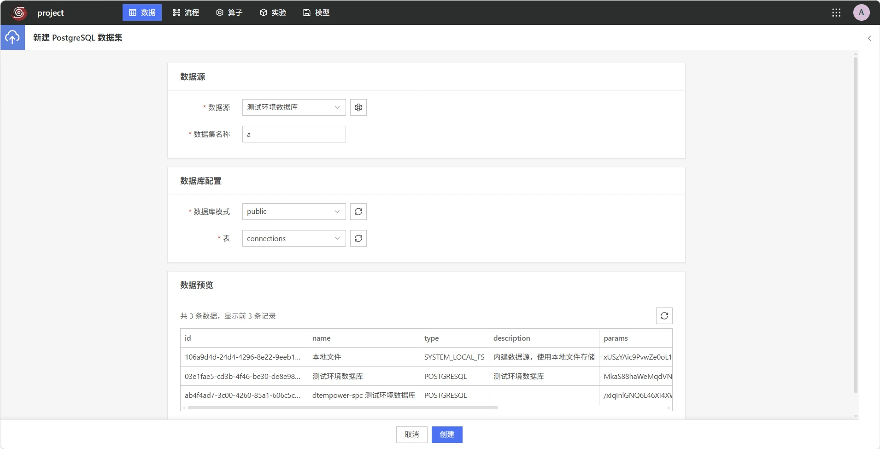
Task: Select the dtempower-spc 测试环境数据库 cell
Action: click(364, 396)
